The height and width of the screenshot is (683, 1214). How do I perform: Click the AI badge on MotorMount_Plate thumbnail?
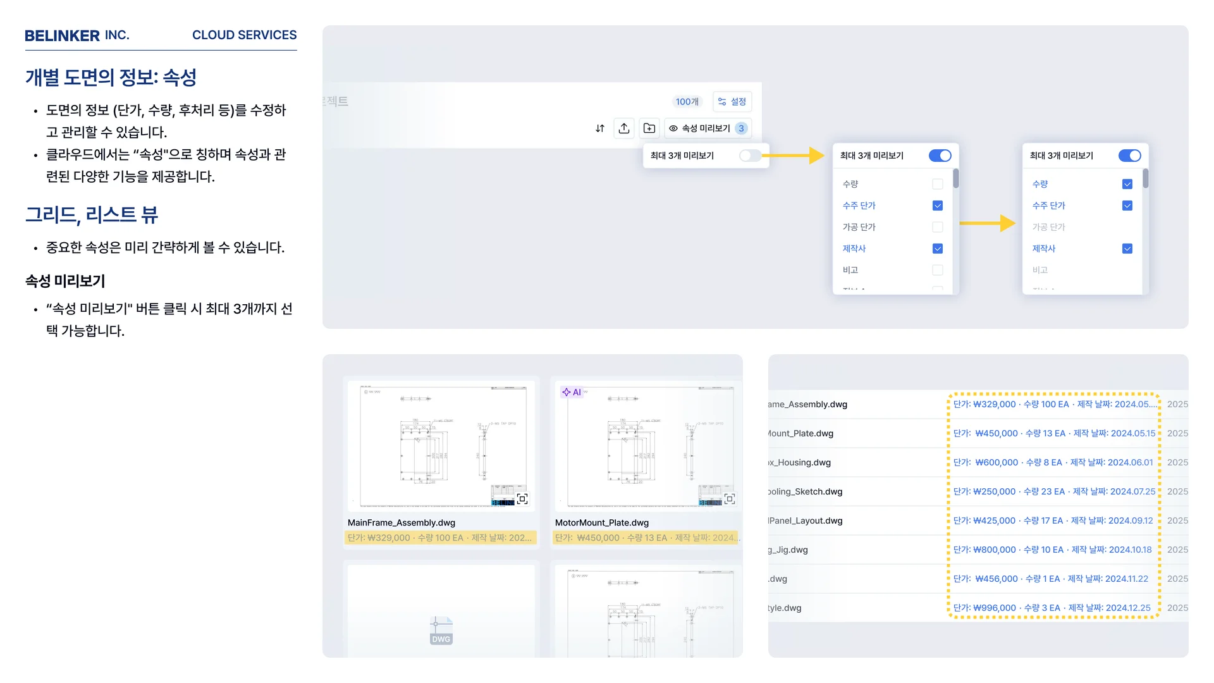click(572, 392)
